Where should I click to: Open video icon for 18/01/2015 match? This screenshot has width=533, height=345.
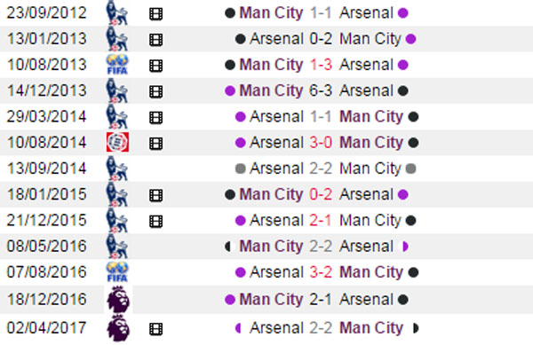[155, 195]
